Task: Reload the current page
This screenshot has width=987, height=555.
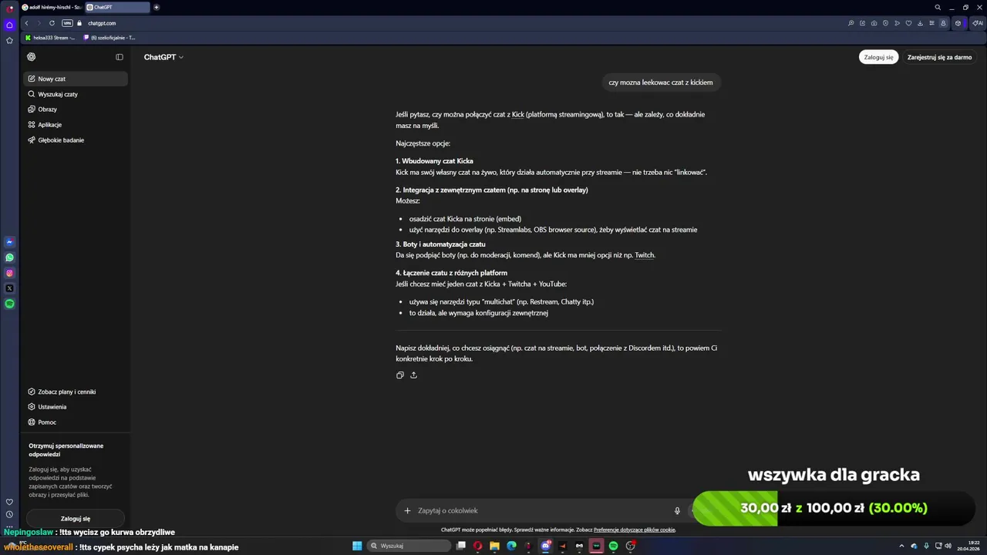Action: [52, 23]
